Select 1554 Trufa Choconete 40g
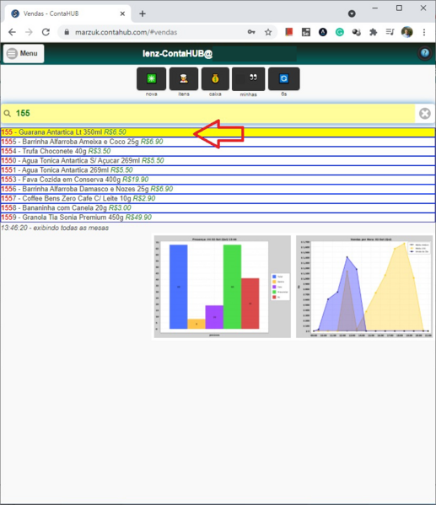The height and width of the screenshot is (505, 436). coord(218,151)
